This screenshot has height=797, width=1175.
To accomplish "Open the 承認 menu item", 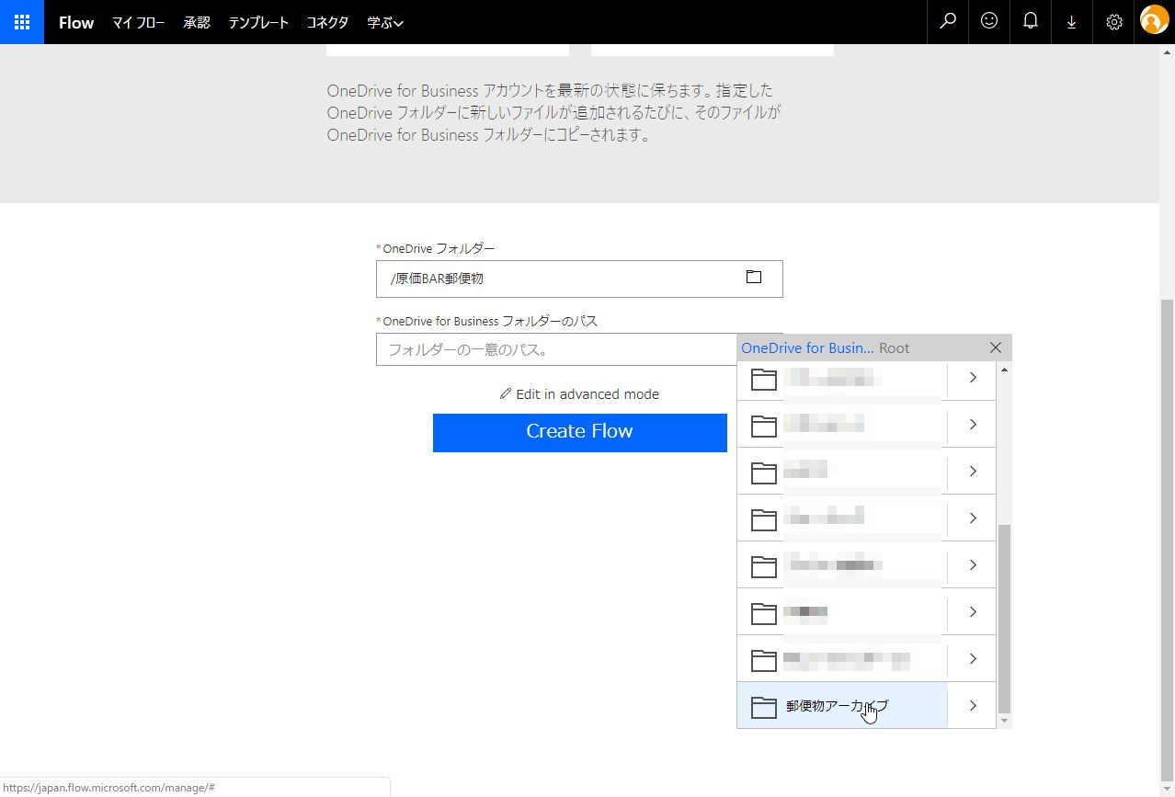I will coord(197,23).
